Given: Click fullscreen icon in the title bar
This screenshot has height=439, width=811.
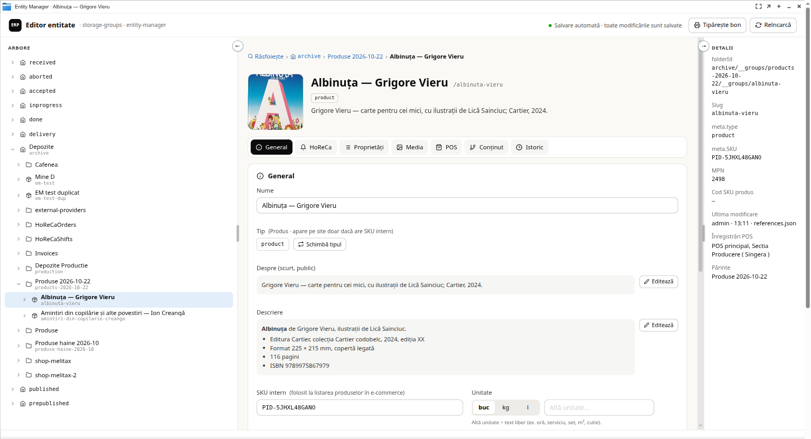Looking at the screenshot, I should [x=758, y=6].
